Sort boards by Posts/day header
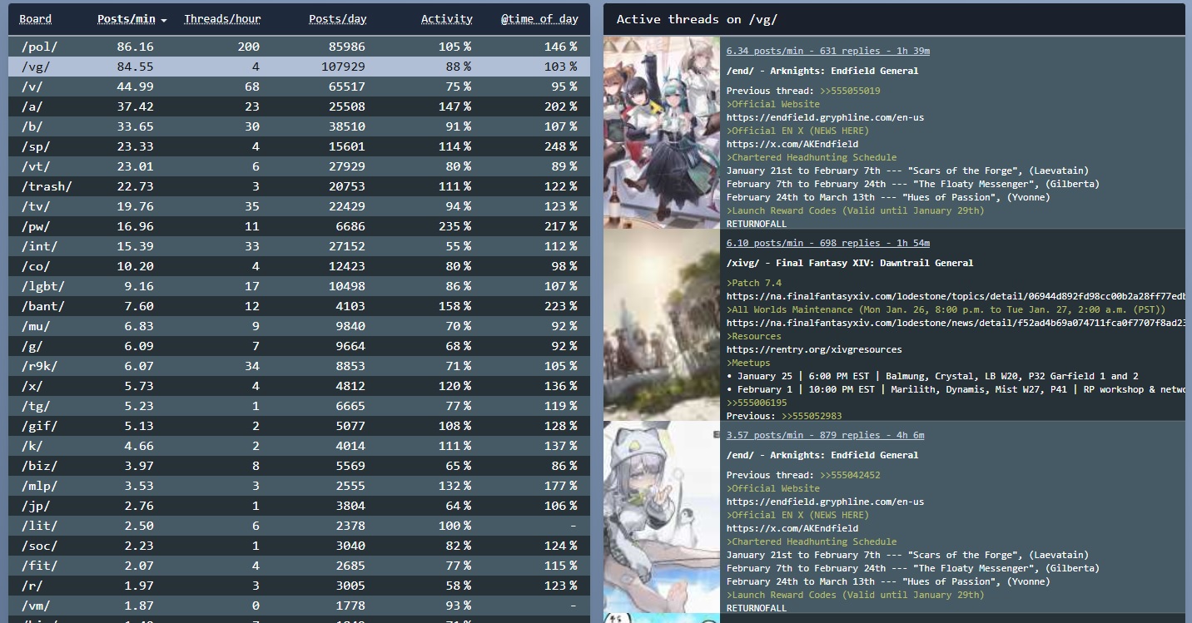Screen dimensions: 1192x623 338,19
